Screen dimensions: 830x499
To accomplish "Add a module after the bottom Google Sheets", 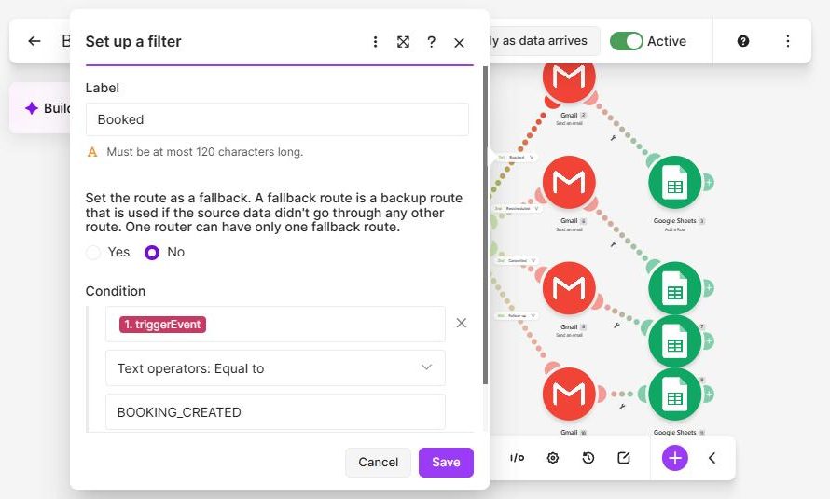I will (x=708, y=395).
